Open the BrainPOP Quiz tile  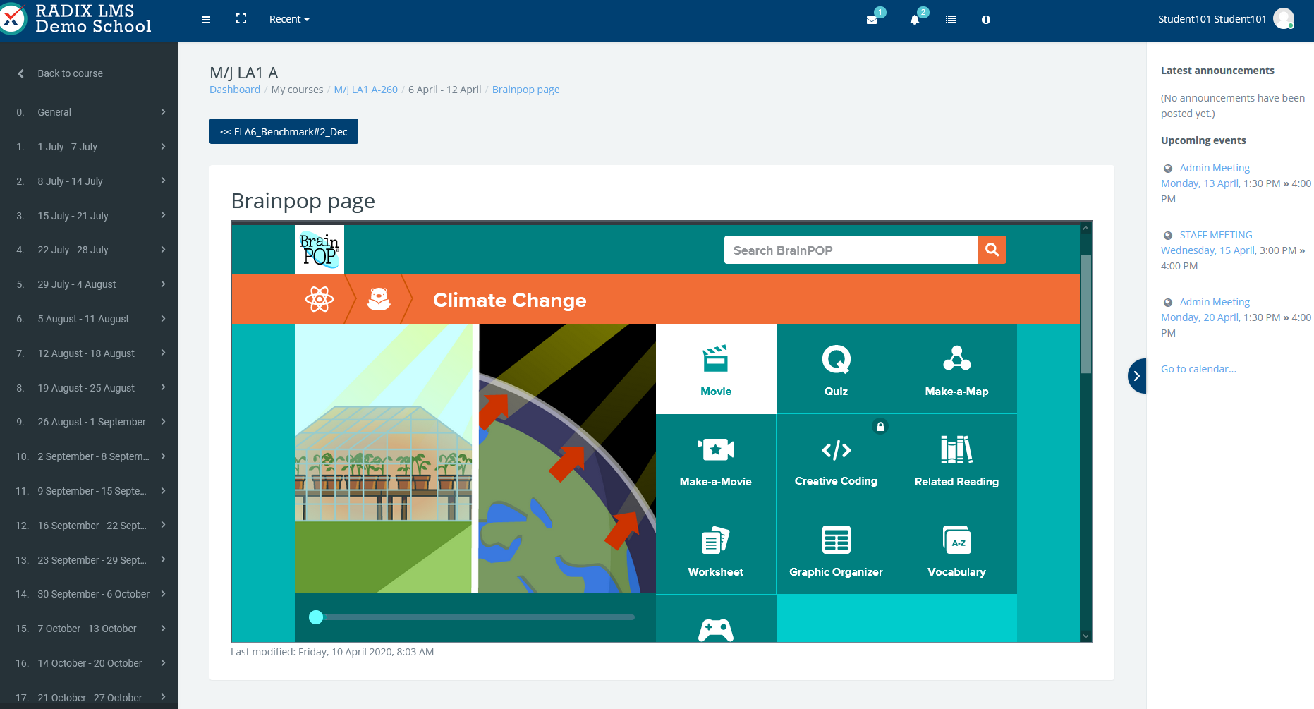(x=836, y=369)
